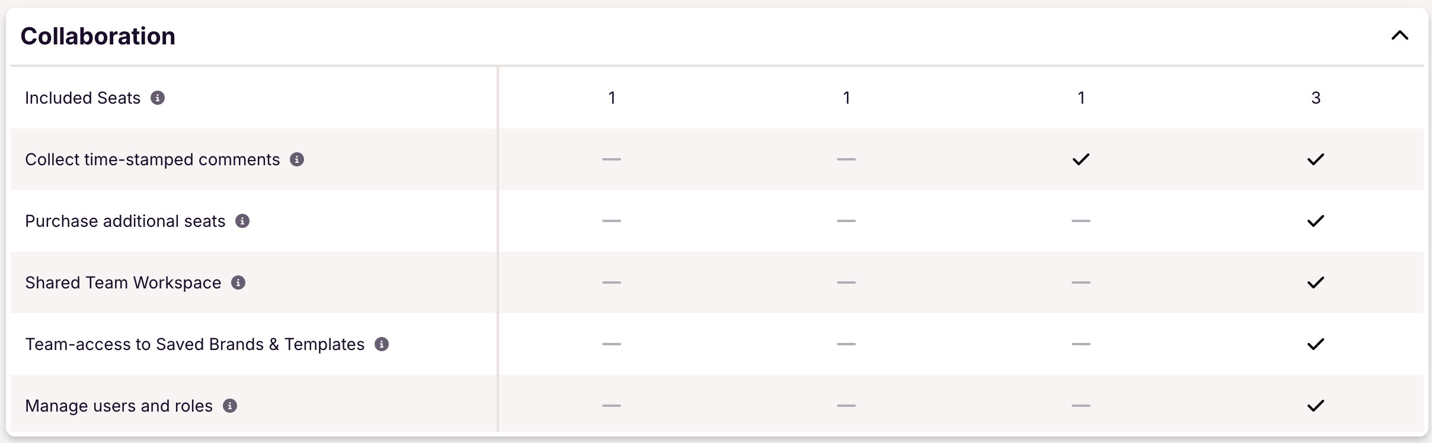Click last-column checkmark for Shared Team Workspace
The height and width of the screenshot is (443, 1432).
[1316, 283]
